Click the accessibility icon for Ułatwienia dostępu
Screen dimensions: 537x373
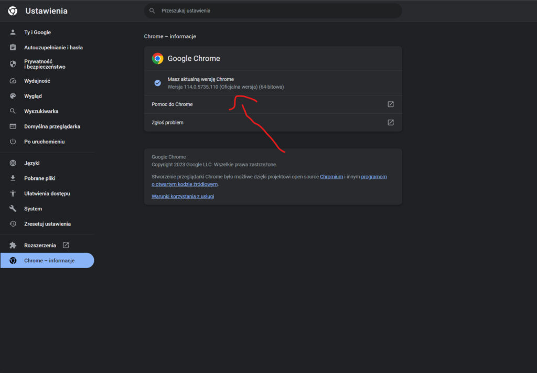[13, 193]
